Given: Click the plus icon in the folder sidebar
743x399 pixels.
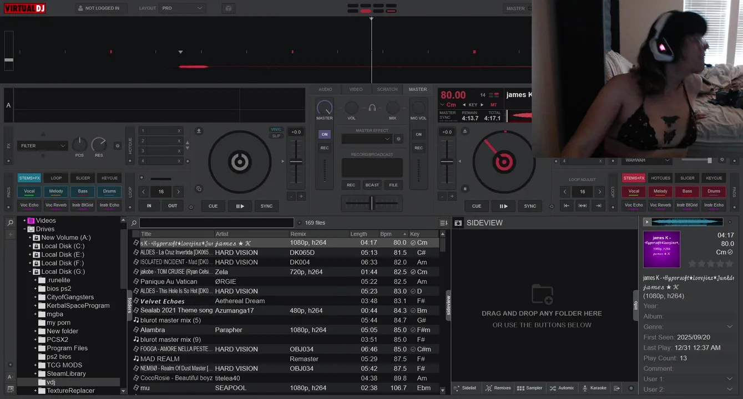Looking at the screenshot, I should pyautogui.click(x=11, y=234).
